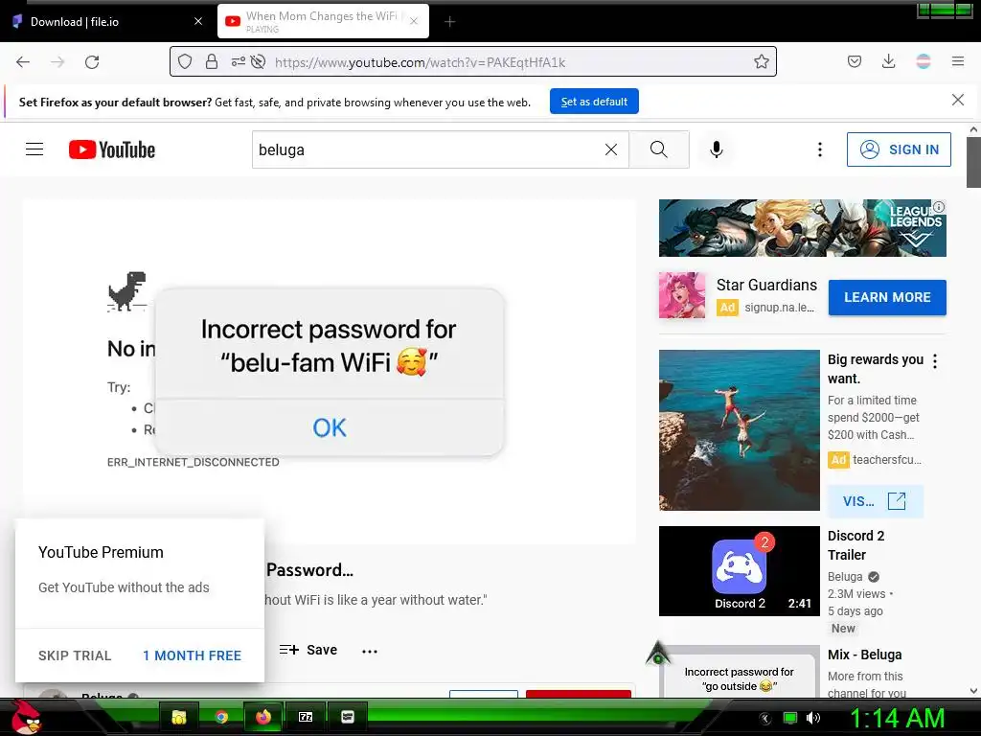Click the YouTube search magnifier button
Screen dimensions: 981x736
[659, 149]
